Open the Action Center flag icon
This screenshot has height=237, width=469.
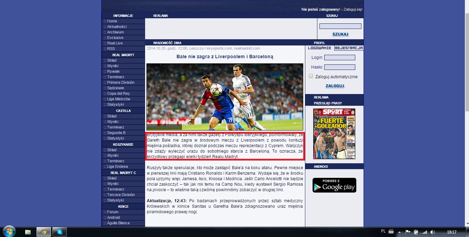[408, 232]
